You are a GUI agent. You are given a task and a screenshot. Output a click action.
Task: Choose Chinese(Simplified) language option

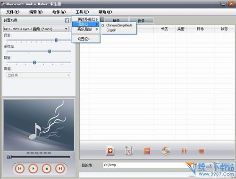point(119,25)
